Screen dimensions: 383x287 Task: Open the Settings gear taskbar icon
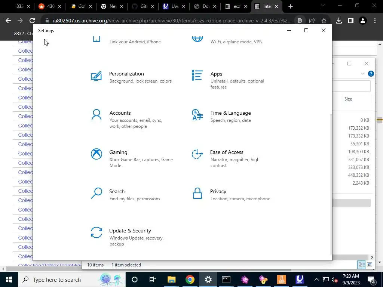(208, 280)
